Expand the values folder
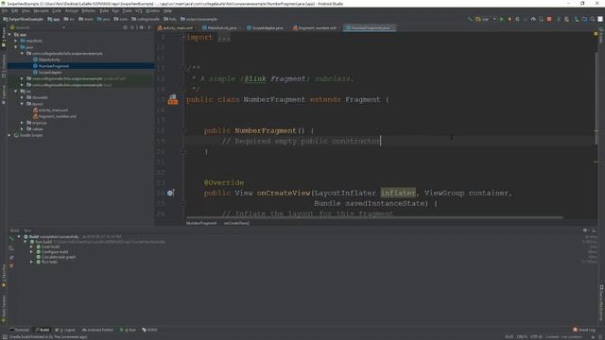This screenshot has height=340, width=605. click(22, 129)
